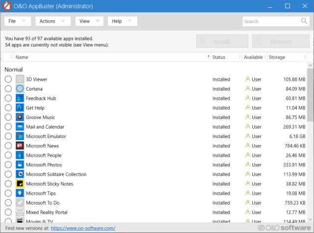314x233 pixels.
Task: Click the 3D Viewer app icon
Action: click(x=20, y=79)
